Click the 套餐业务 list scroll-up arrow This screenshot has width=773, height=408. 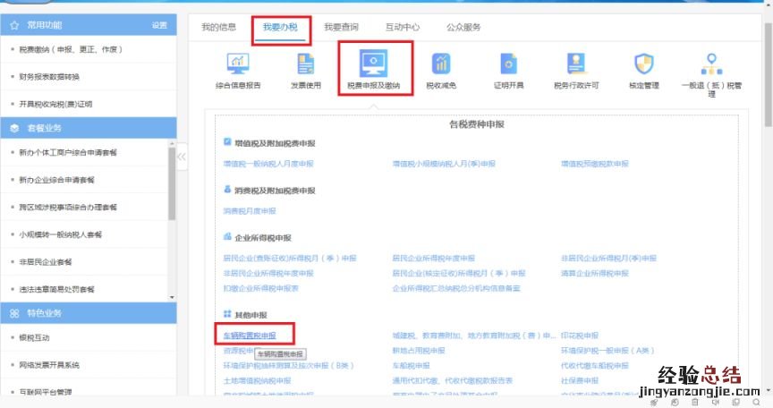click(x=172, y=143)
